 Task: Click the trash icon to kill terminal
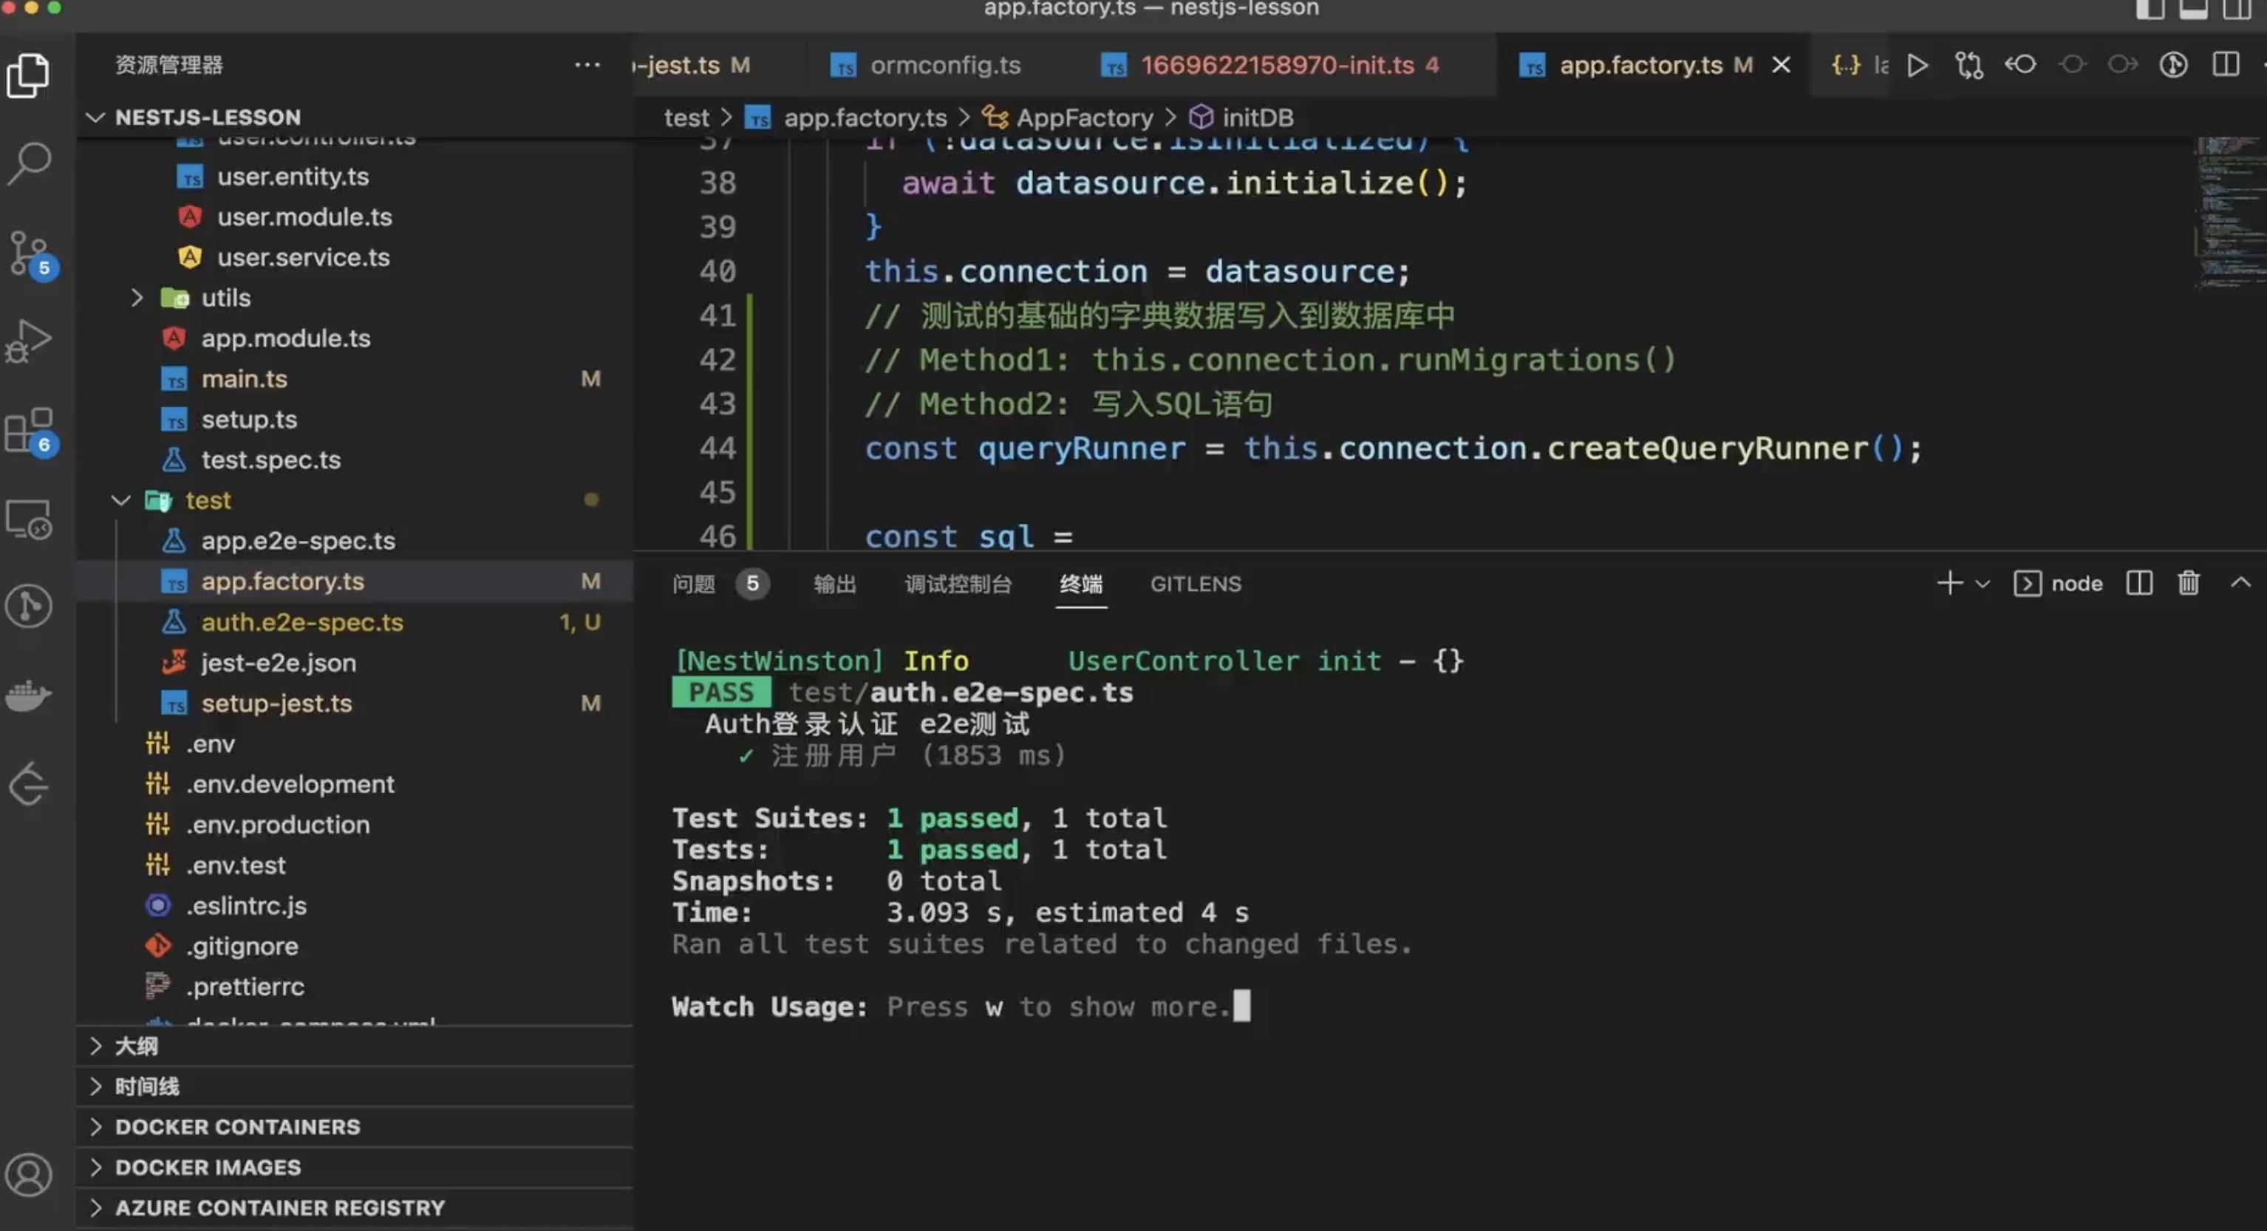tap(2189, 584)
